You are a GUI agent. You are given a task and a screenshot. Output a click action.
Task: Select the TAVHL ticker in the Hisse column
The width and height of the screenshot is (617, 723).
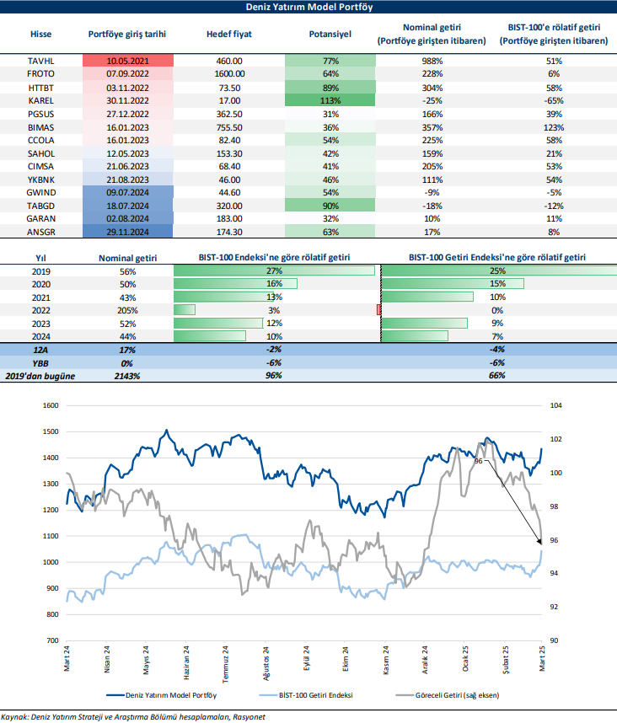tap(40, 61)
